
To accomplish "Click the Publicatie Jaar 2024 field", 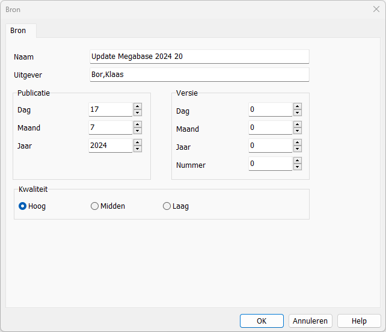I will pos(111,146).
